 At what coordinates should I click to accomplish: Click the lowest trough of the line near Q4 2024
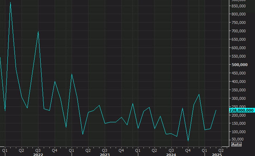(188, 141)
